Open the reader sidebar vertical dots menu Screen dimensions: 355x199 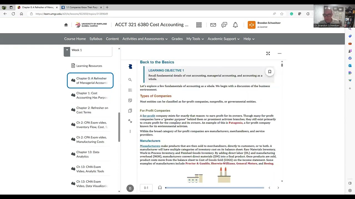point(130,131)
